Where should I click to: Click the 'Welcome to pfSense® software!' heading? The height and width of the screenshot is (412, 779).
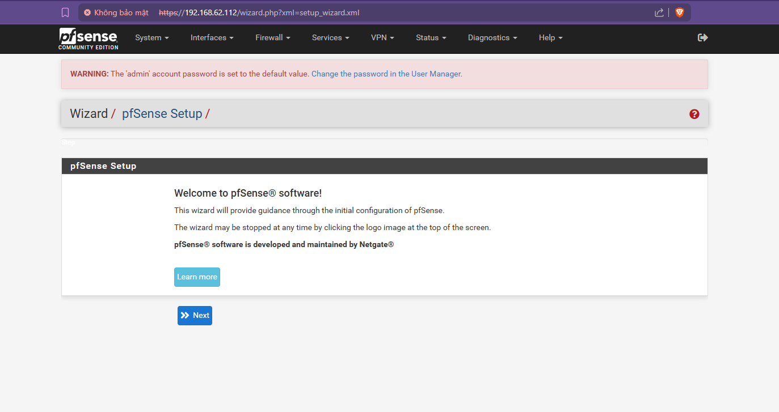click(x=248, y=193)
